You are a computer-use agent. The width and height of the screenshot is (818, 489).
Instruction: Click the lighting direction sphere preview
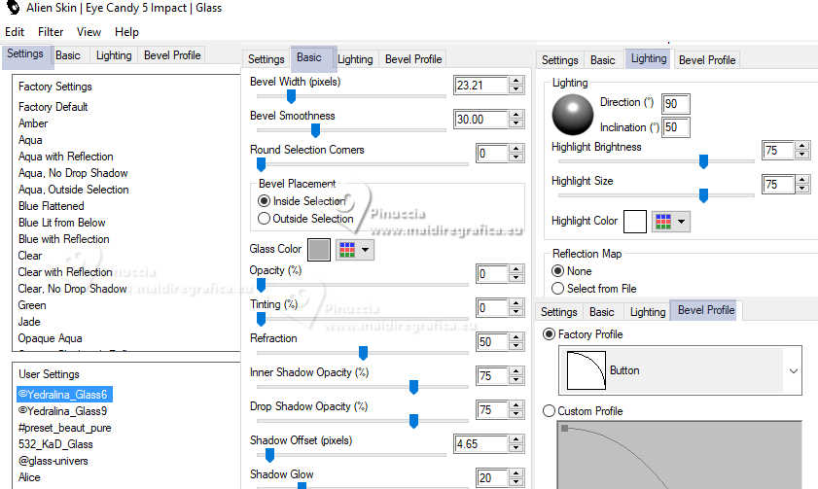pyautogui.click(x=572, y=114)
